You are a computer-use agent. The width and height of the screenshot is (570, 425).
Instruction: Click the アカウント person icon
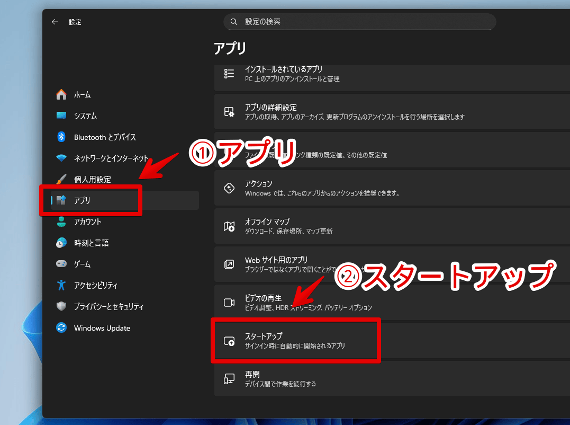pyautogui.click(x=61, y=222)
